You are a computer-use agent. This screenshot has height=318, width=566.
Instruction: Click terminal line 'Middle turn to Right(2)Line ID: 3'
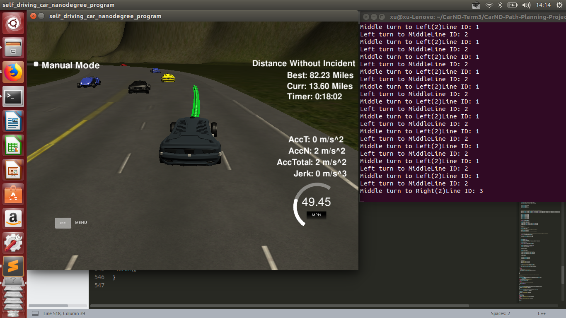[x=421, y=191]
